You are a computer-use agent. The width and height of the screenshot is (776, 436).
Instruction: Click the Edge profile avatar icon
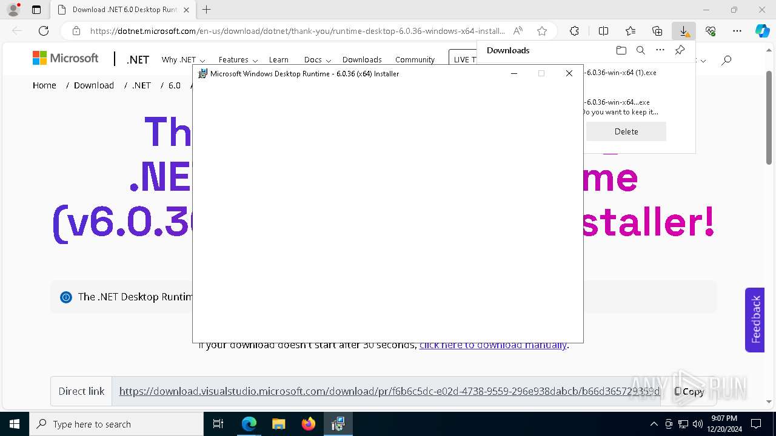point(13,10)
